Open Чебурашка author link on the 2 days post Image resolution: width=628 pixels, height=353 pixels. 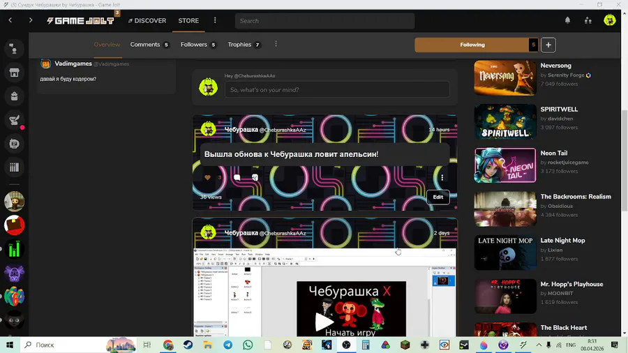241,233
